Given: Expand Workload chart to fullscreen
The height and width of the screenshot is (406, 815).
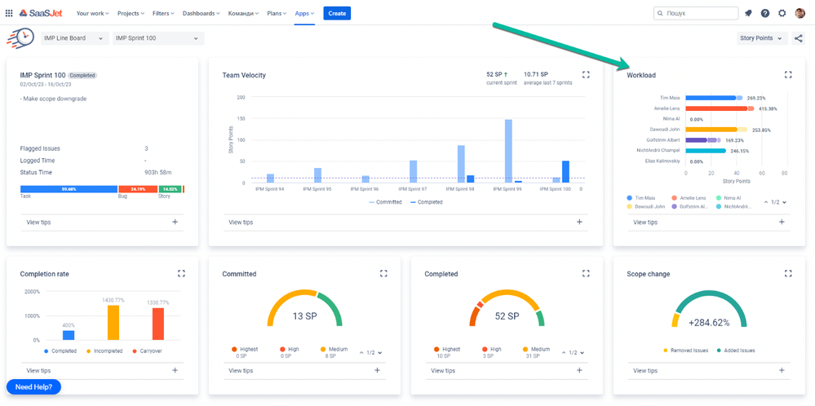Looking at the screenshot, I should click(x=788, y=75).
